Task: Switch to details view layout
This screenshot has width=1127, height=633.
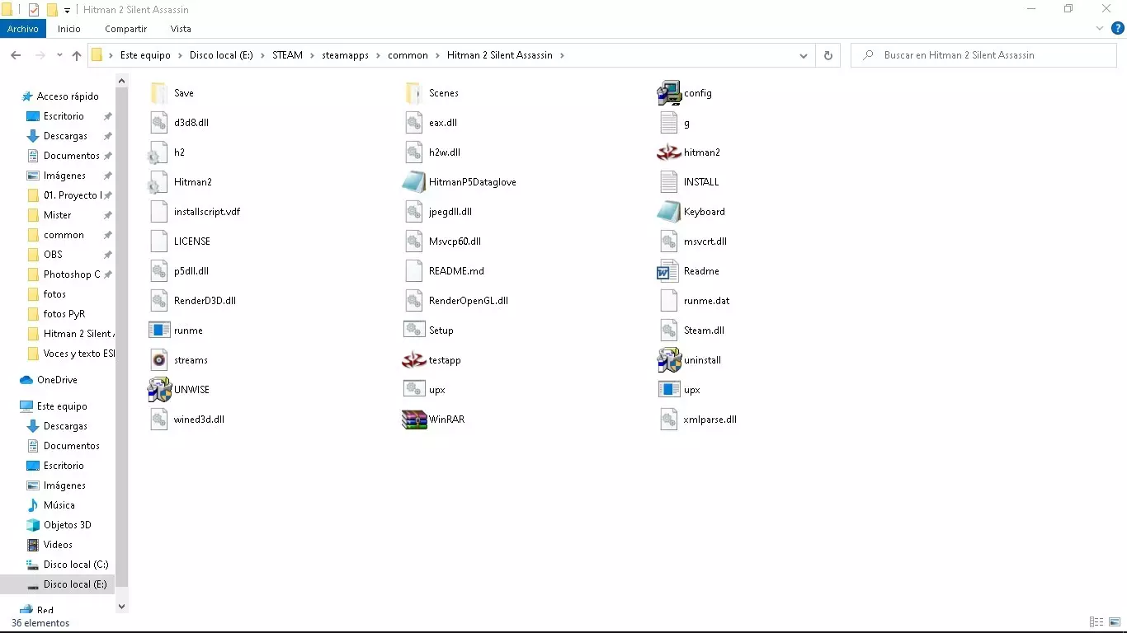Action: tap(1096, 622)
